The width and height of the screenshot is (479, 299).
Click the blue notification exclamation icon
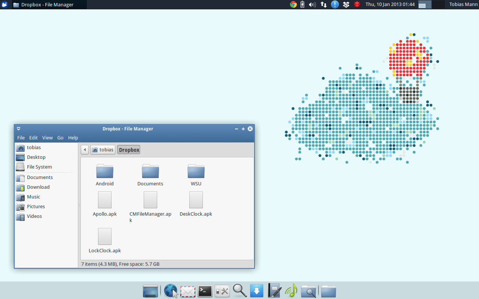coord(335,4)
